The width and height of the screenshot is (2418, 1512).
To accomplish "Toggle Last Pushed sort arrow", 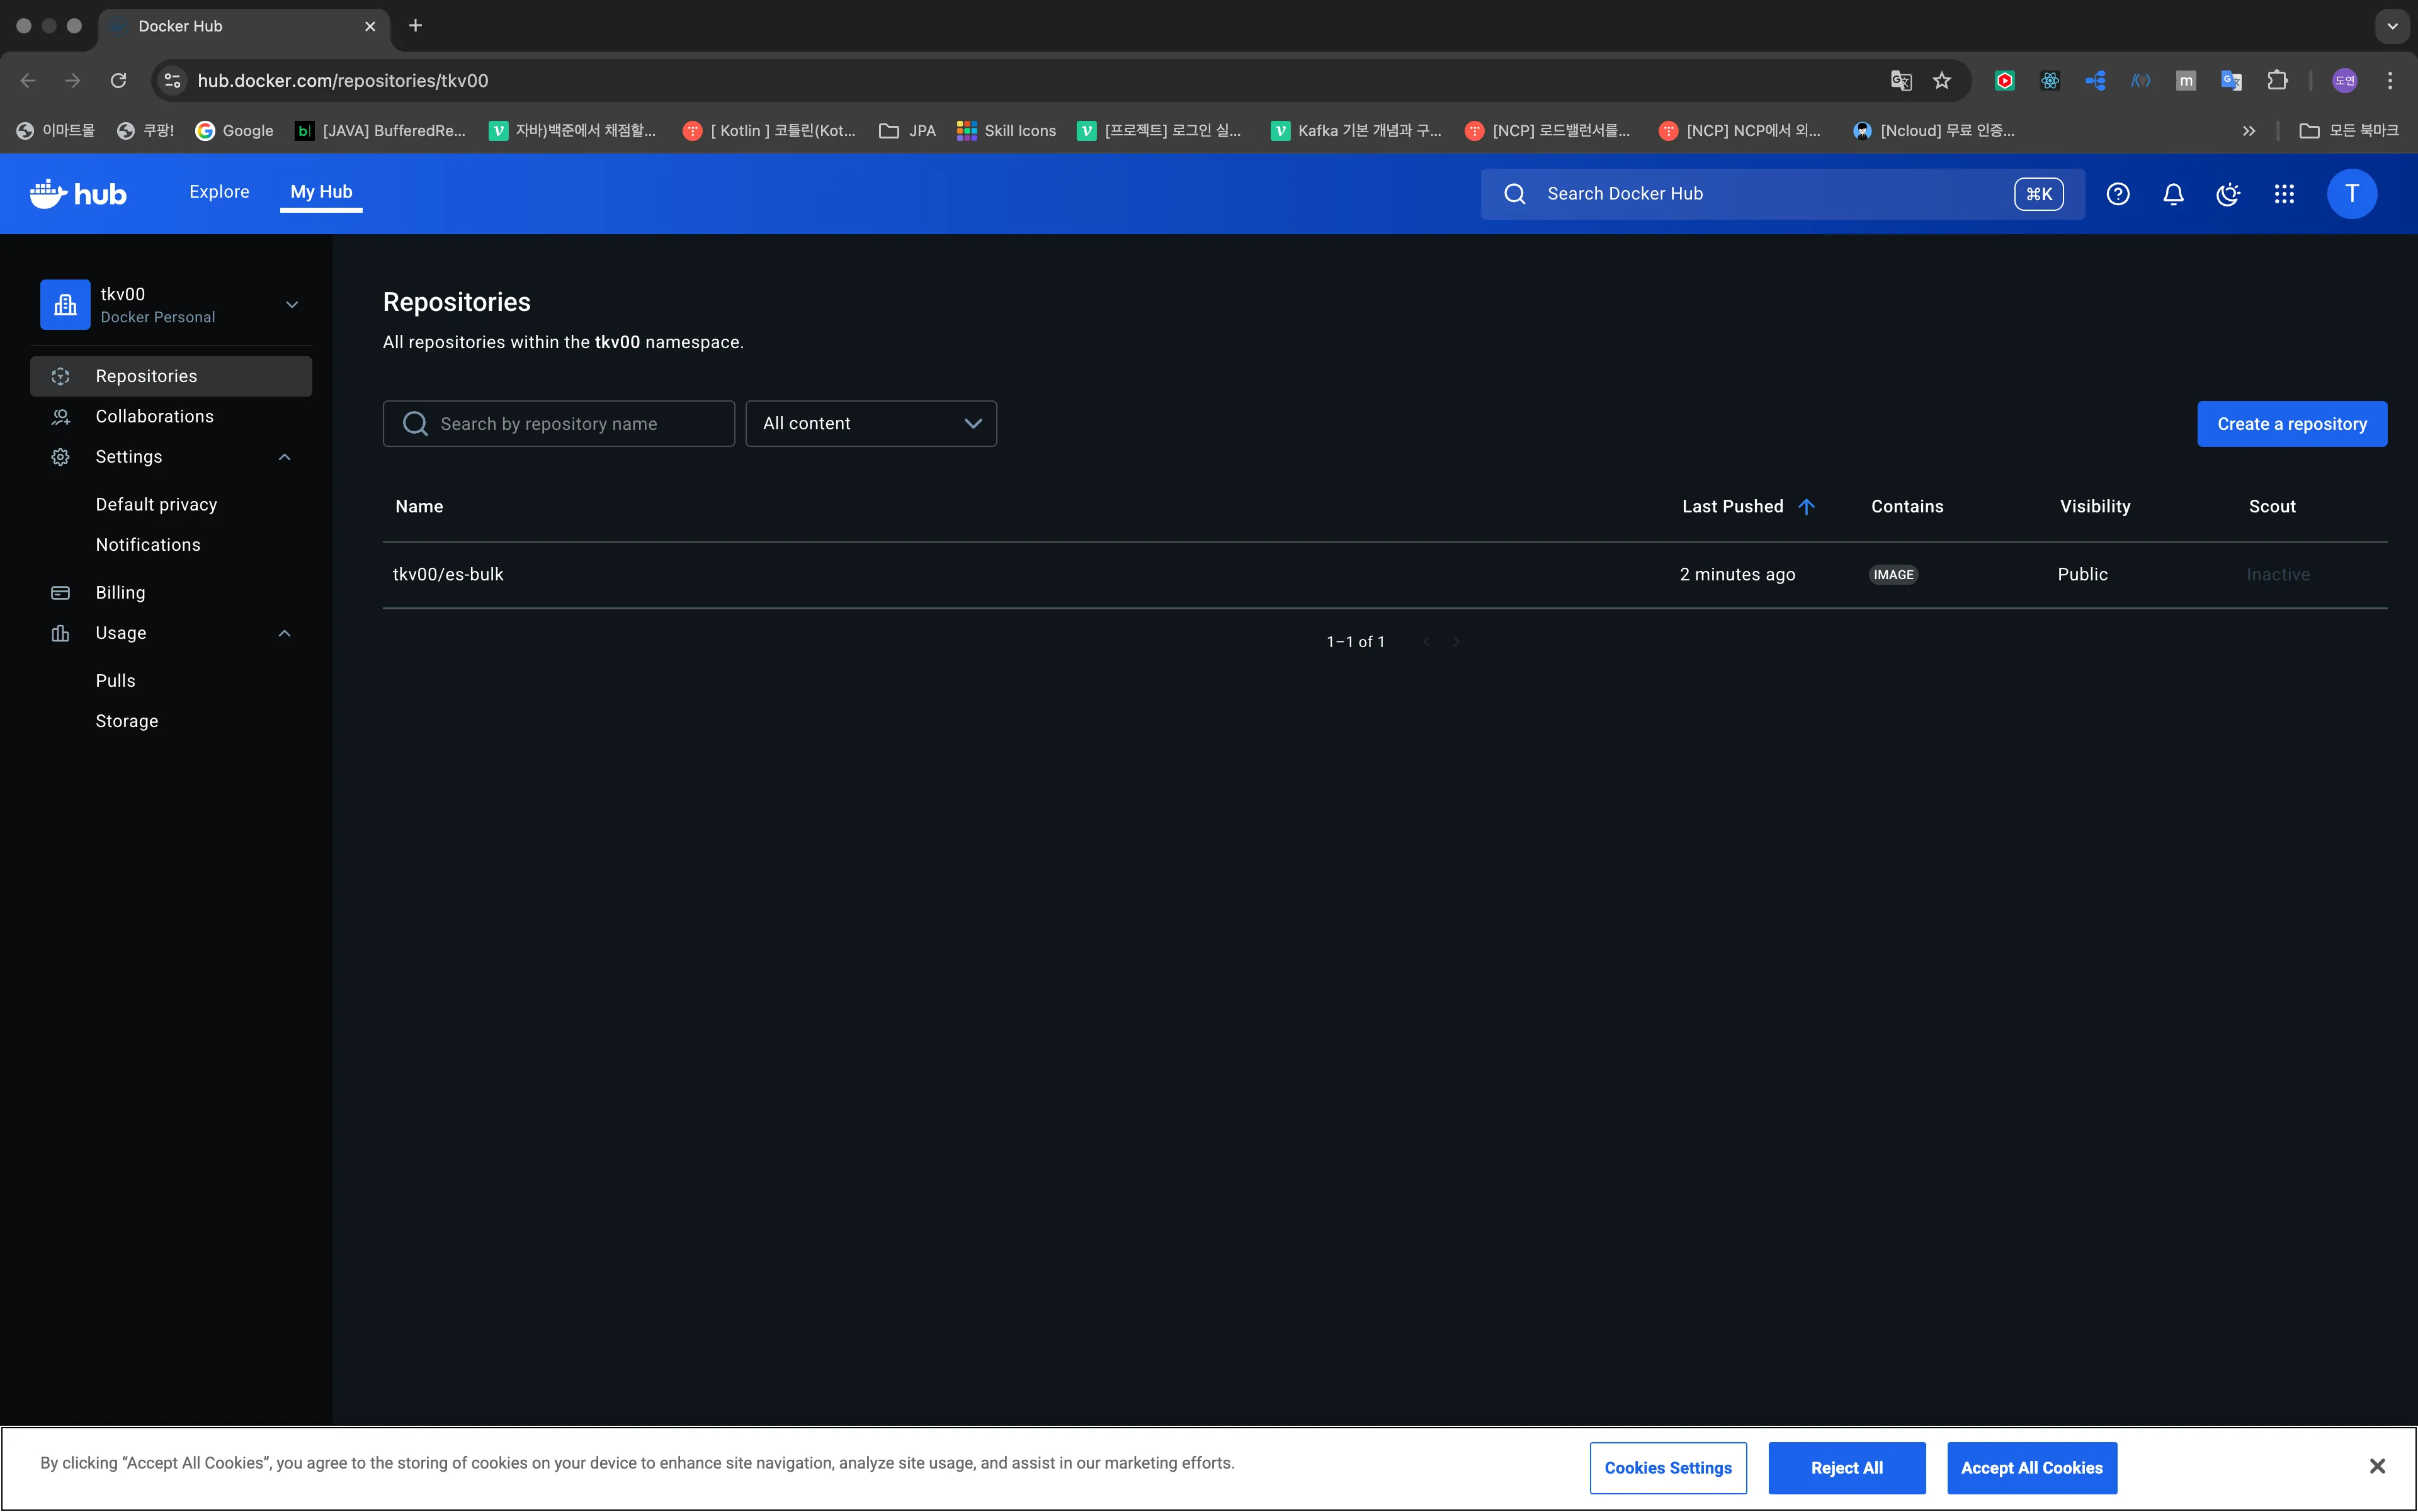I will (x=1806, y=506).
